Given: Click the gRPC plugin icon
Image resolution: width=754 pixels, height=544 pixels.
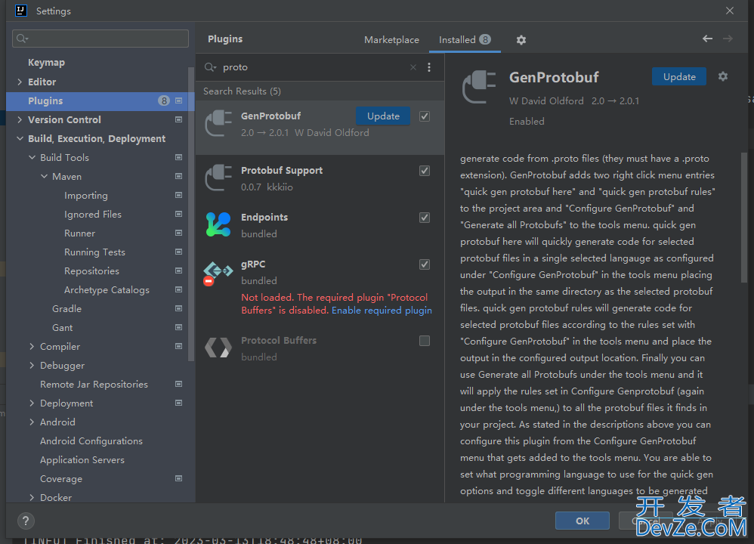Looking at the screenshot, I should [x=218, y=273].
